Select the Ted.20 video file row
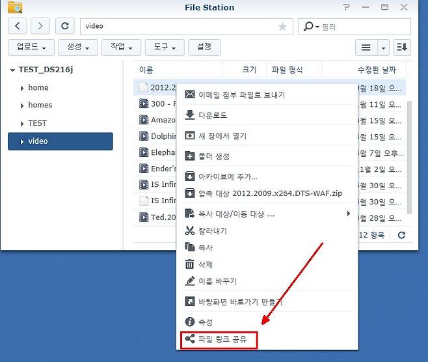 (155, 217)
